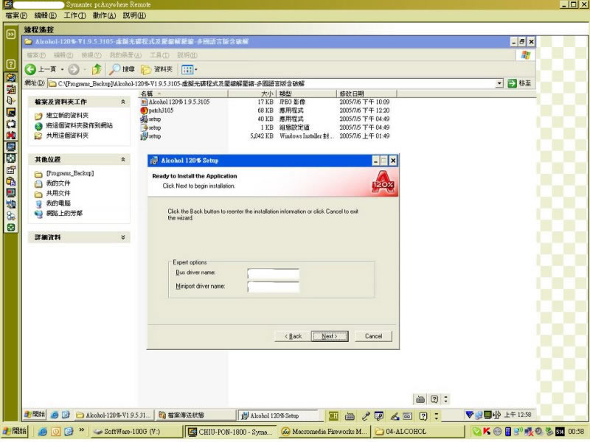
Task: Open SoftWare-100G (V:) taskbar button
Action: tap(137, 432)
